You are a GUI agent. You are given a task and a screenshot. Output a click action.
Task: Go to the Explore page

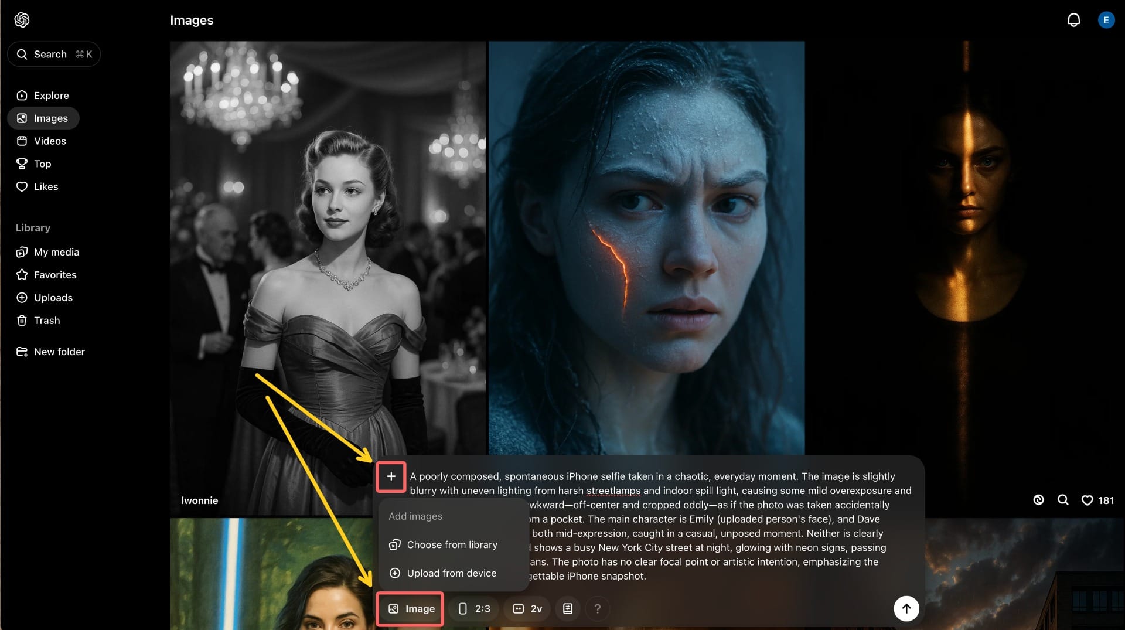51,96
